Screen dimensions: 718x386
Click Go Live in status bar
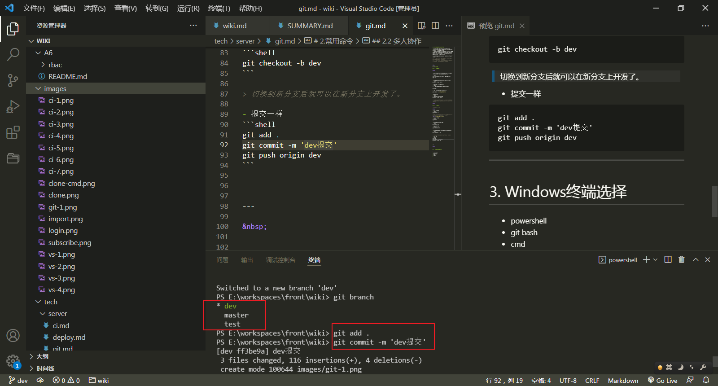click(x=662, y=380)
